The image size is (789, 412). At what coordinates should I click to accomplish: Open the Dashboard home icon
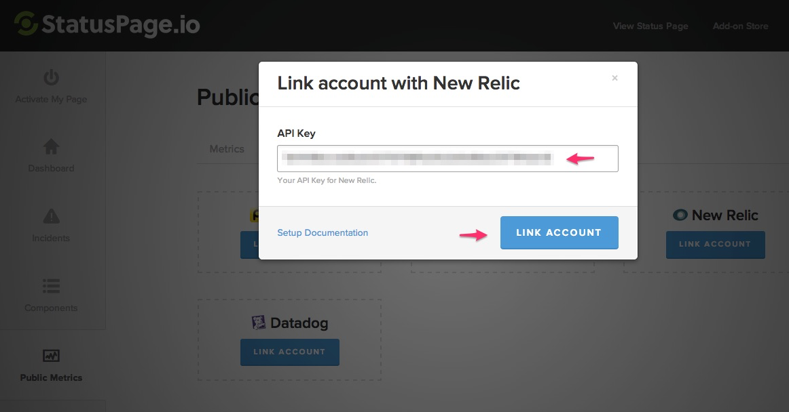51,146
